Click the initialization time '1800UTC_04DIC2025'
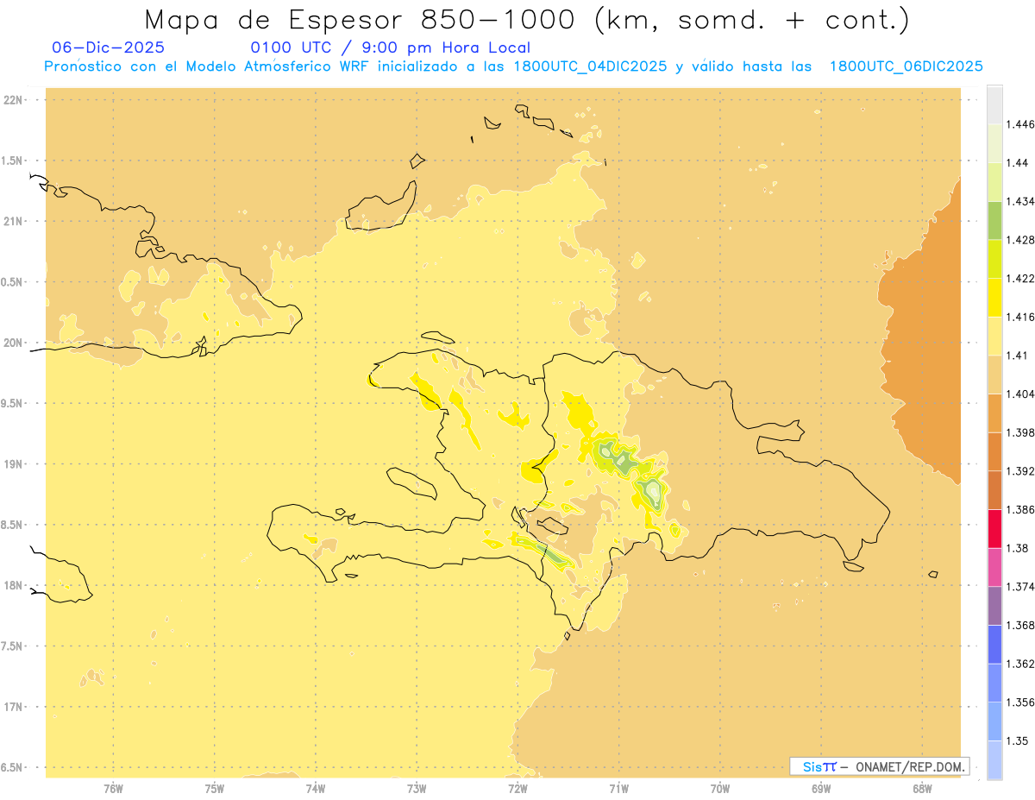This screenshot has height=800, width=1035. click(588, 66)
